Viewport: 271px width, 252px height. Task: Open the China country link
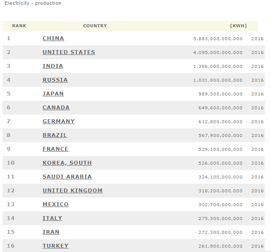[53, 38]
